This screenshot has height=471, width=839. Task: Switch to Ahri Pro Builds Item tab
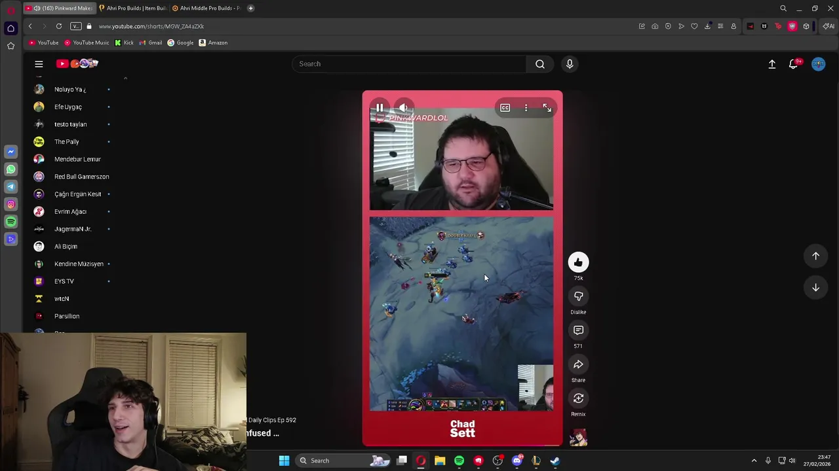132,8
